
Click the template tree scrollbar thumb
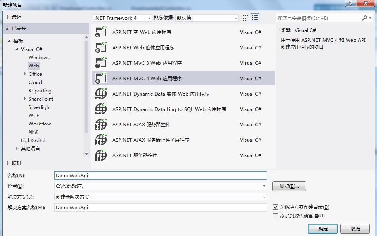(87, 86)
